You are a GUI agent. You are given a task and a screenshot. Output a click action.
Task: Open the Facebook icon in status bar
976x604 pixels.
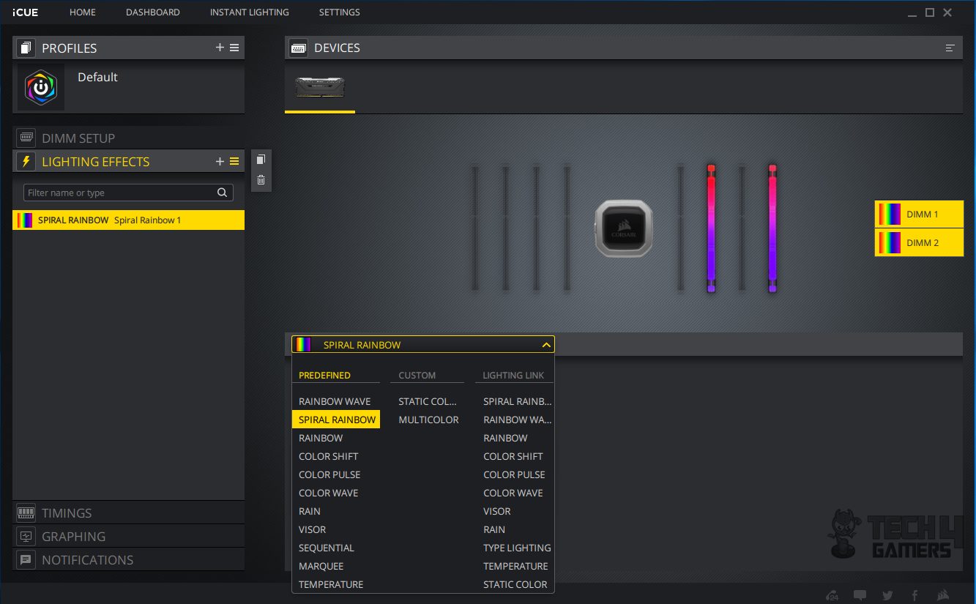tap(914, 595)
